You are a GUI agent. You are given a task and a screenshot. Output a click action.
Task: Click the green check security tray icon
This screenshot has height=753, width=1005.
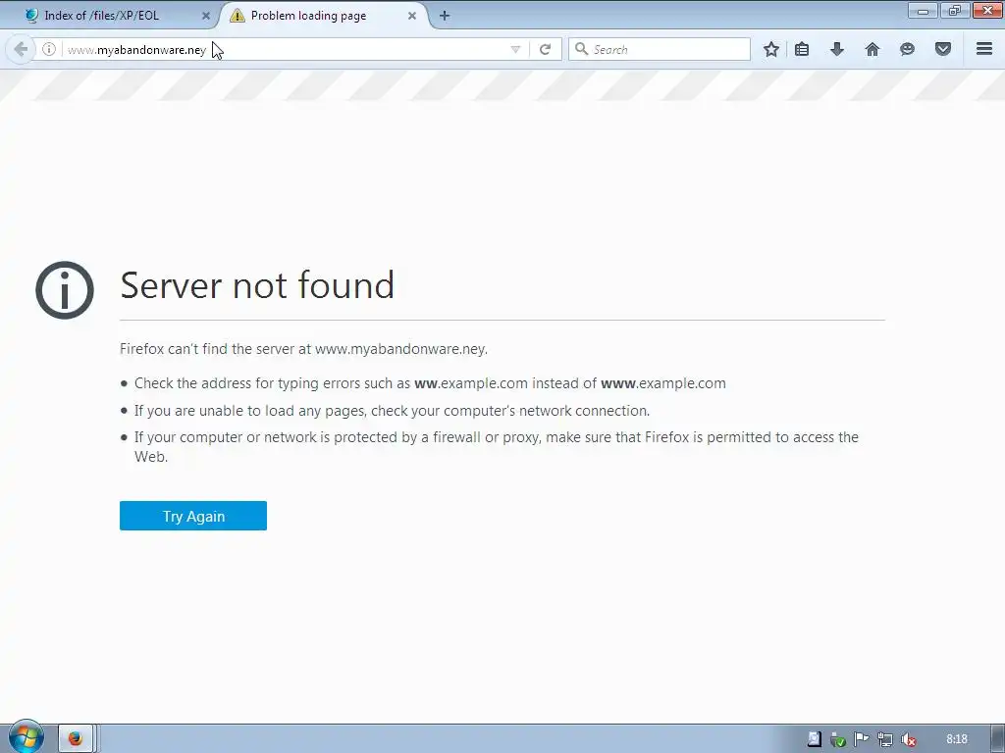[x=837, y=739]
